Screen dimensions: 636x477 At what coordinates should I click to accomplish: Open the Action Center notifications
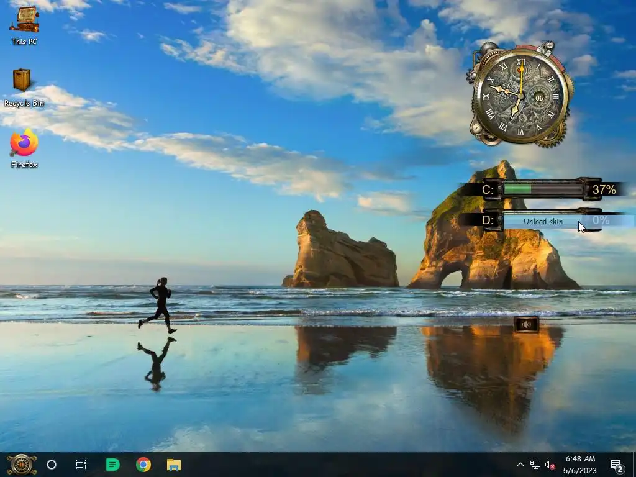click(x=617, y=466)
